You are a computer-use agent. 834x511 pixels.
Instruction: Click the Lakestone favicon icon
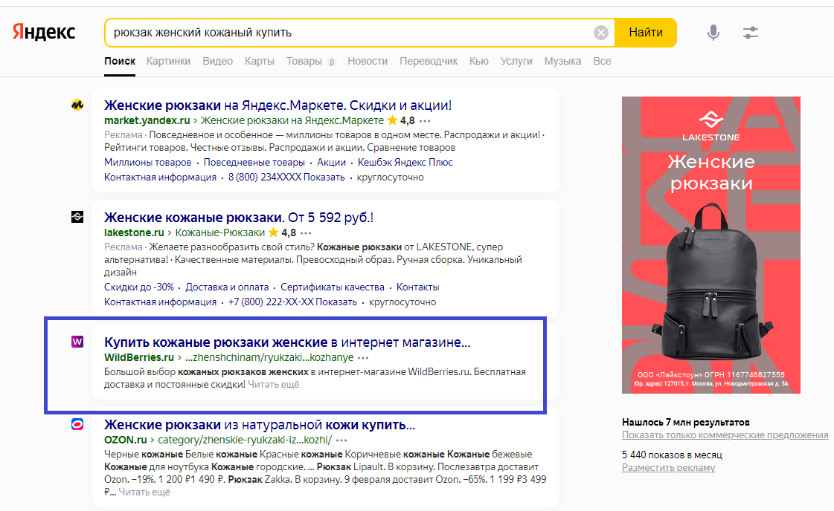click(77, 217)
